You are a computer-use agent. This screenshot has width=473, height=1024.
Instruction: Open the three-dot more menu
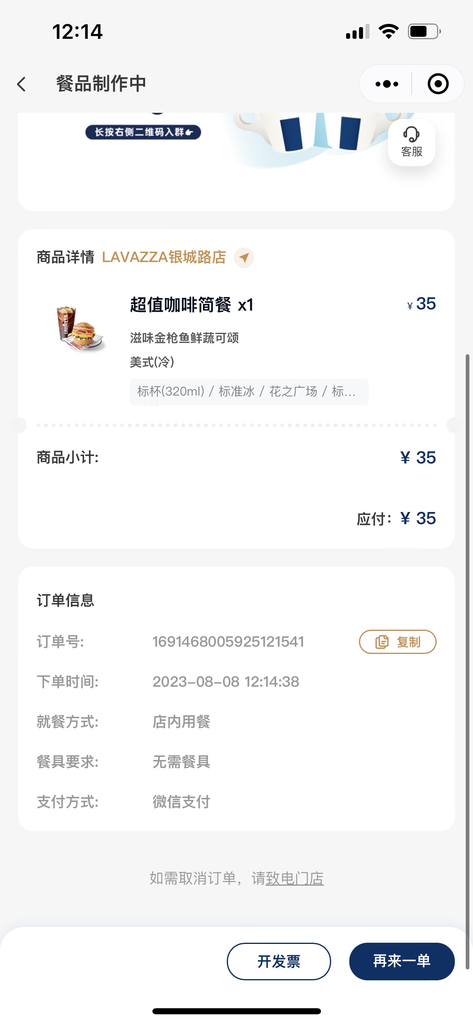click(386, 84)
